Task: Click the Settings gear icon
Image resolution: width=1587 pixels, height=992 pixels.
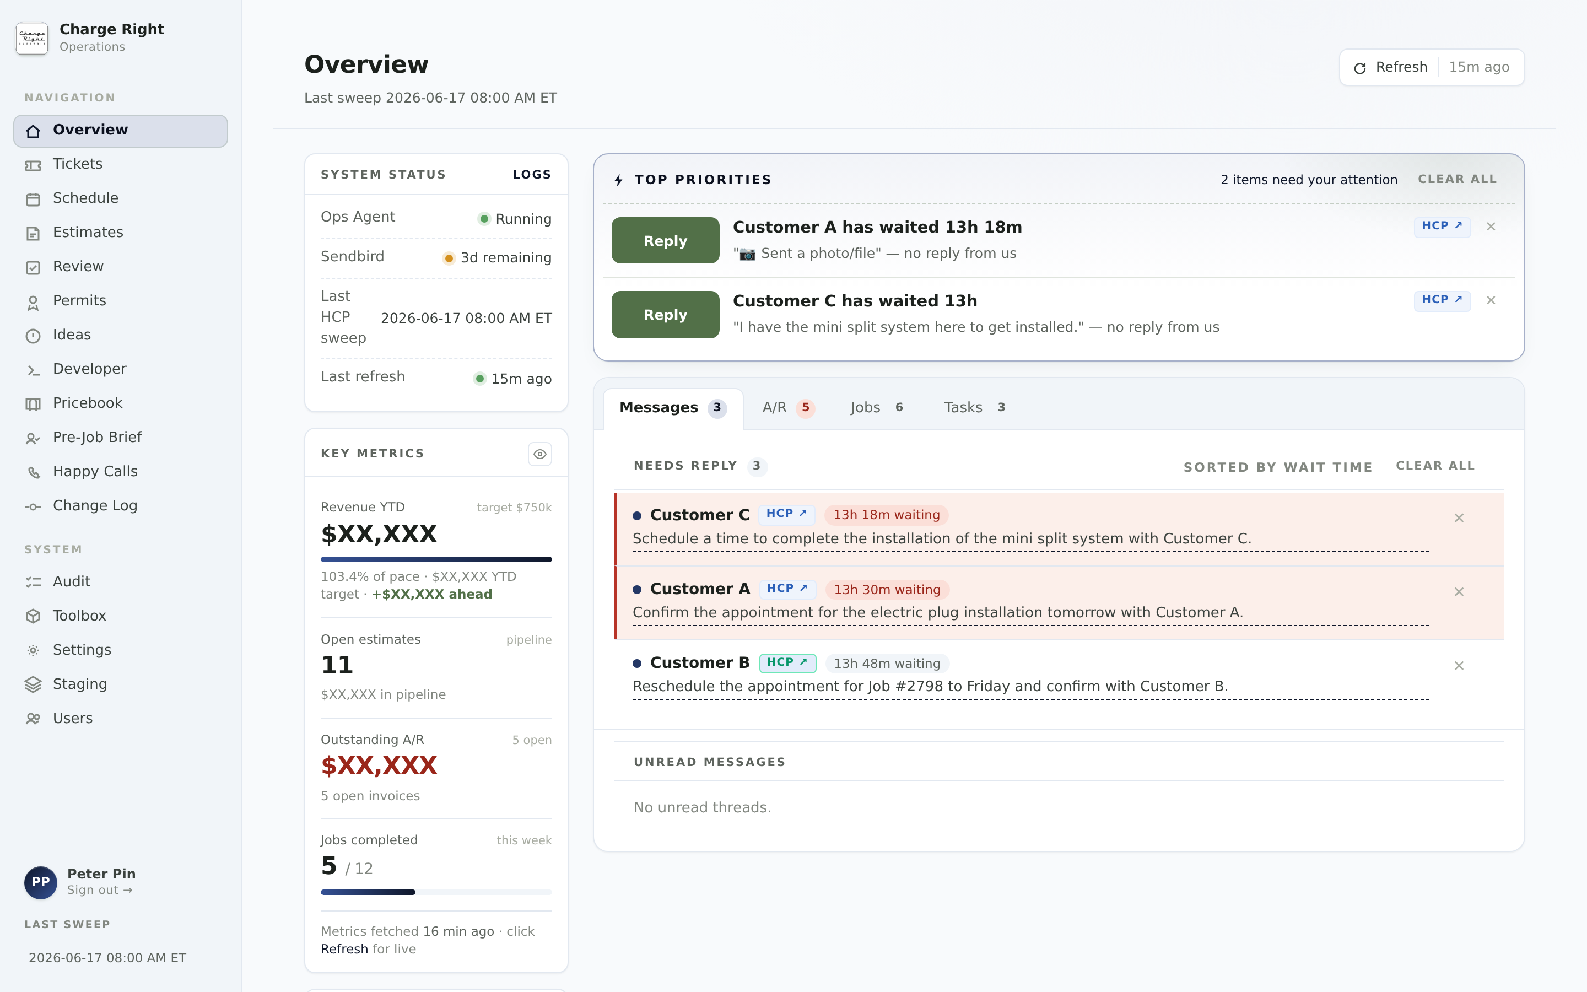Action: click(x=34, y=650)
